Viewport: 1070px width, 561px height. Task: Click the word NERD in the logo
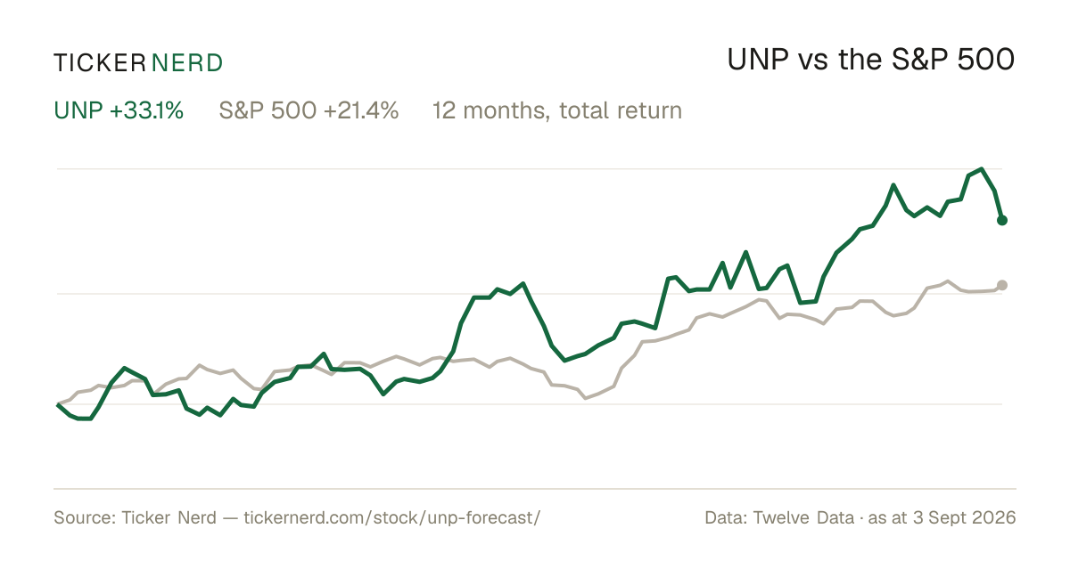pyautogui.click(x=187, y=62)
